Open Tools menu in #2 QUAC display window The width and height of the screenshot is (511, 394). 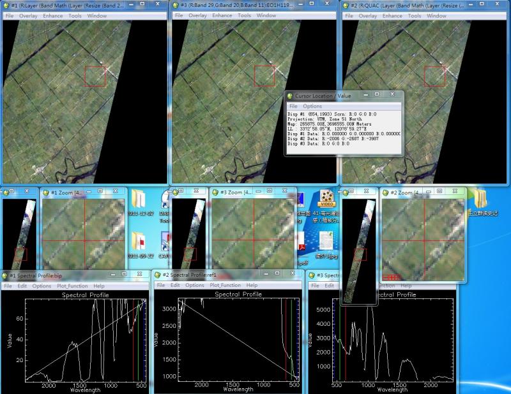pos(415,15)
